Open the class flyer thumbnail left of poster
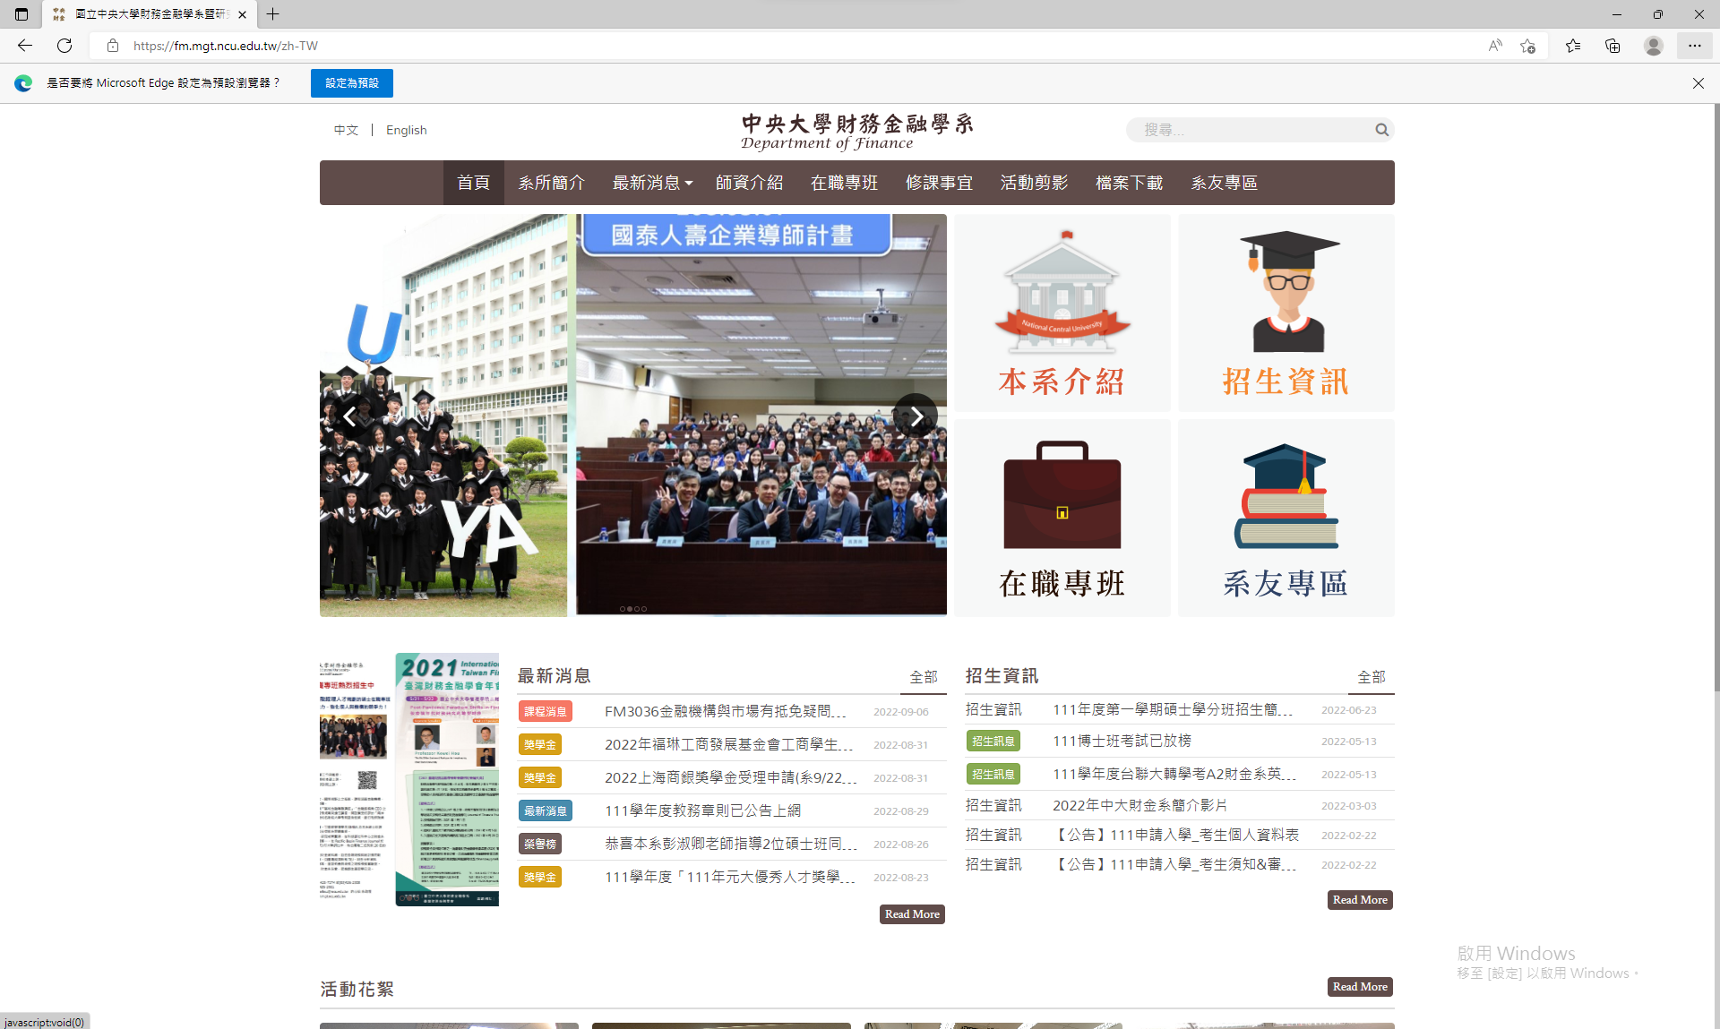 355,779
